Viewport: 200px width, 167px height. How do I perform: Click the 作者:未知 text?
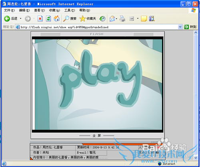point(41,152)
